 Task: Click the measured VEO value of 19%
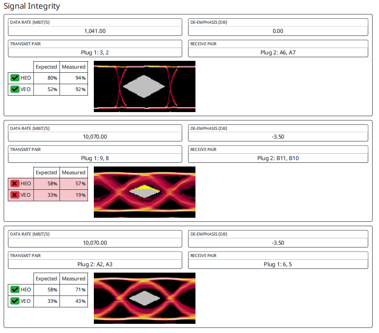tap(74, 195)
